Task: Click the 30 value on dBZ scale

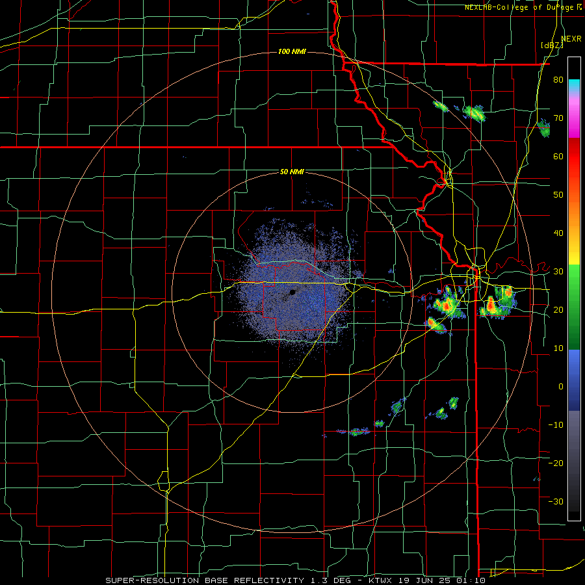Action: (558, 271)
